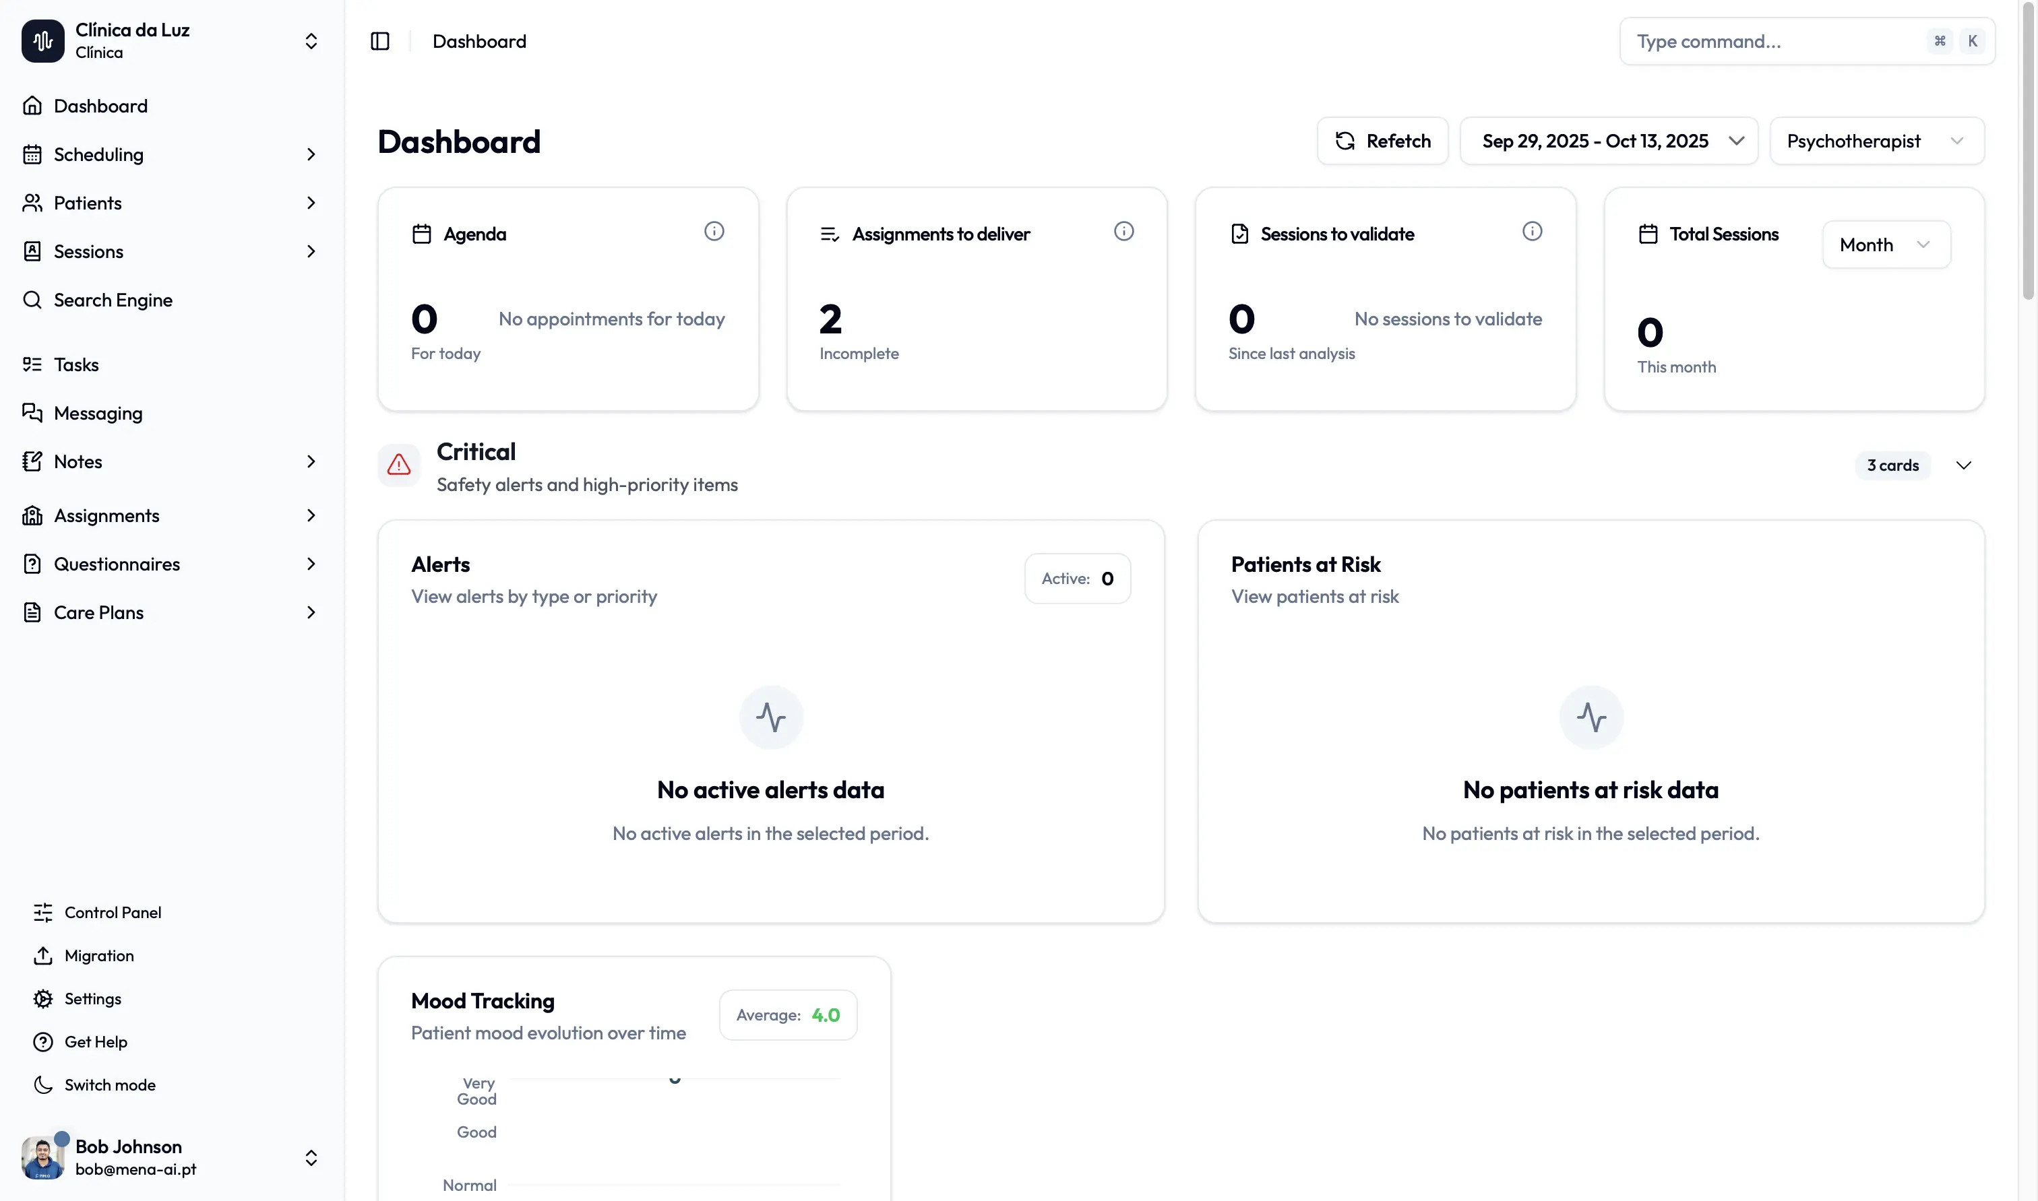Open the Month period dropdown

click(1885, 245)
